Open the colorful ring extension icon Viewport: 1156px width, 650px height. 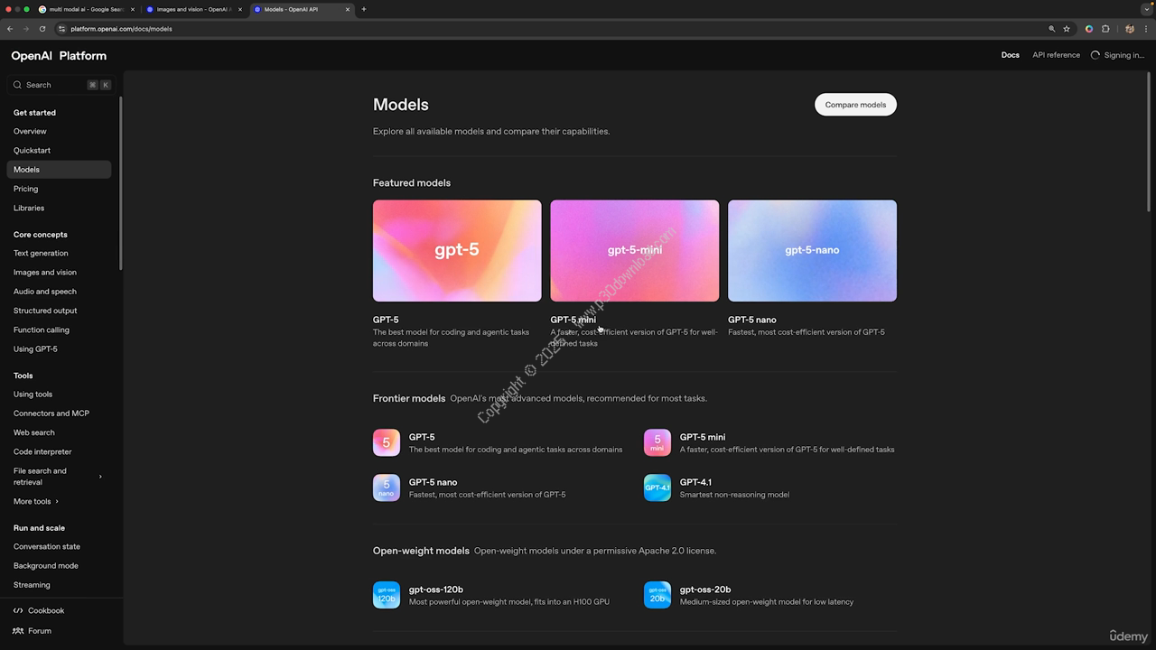click(1089, 29)
